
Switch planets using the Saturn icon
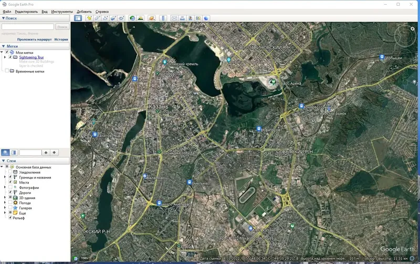click(152, 18)
